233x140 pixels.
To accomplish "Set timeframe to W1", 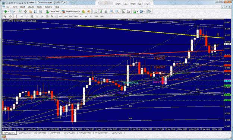I will (x=96, y=16).
